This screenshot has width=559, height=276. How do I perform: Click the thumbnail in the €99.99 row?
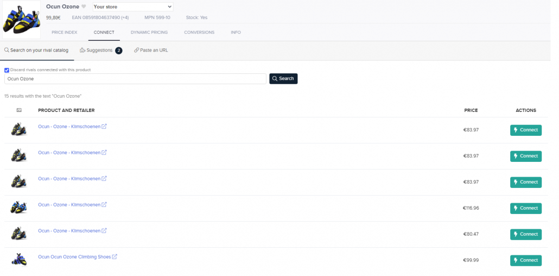click(19, 260)
